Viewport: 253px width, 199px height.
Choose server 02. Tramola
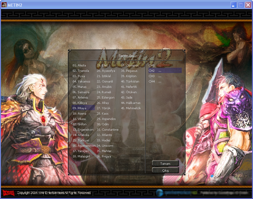coord(81,71)
